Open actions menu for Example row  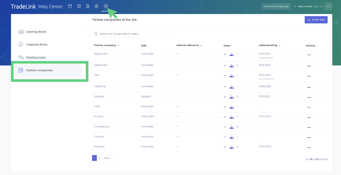point(309,148)
